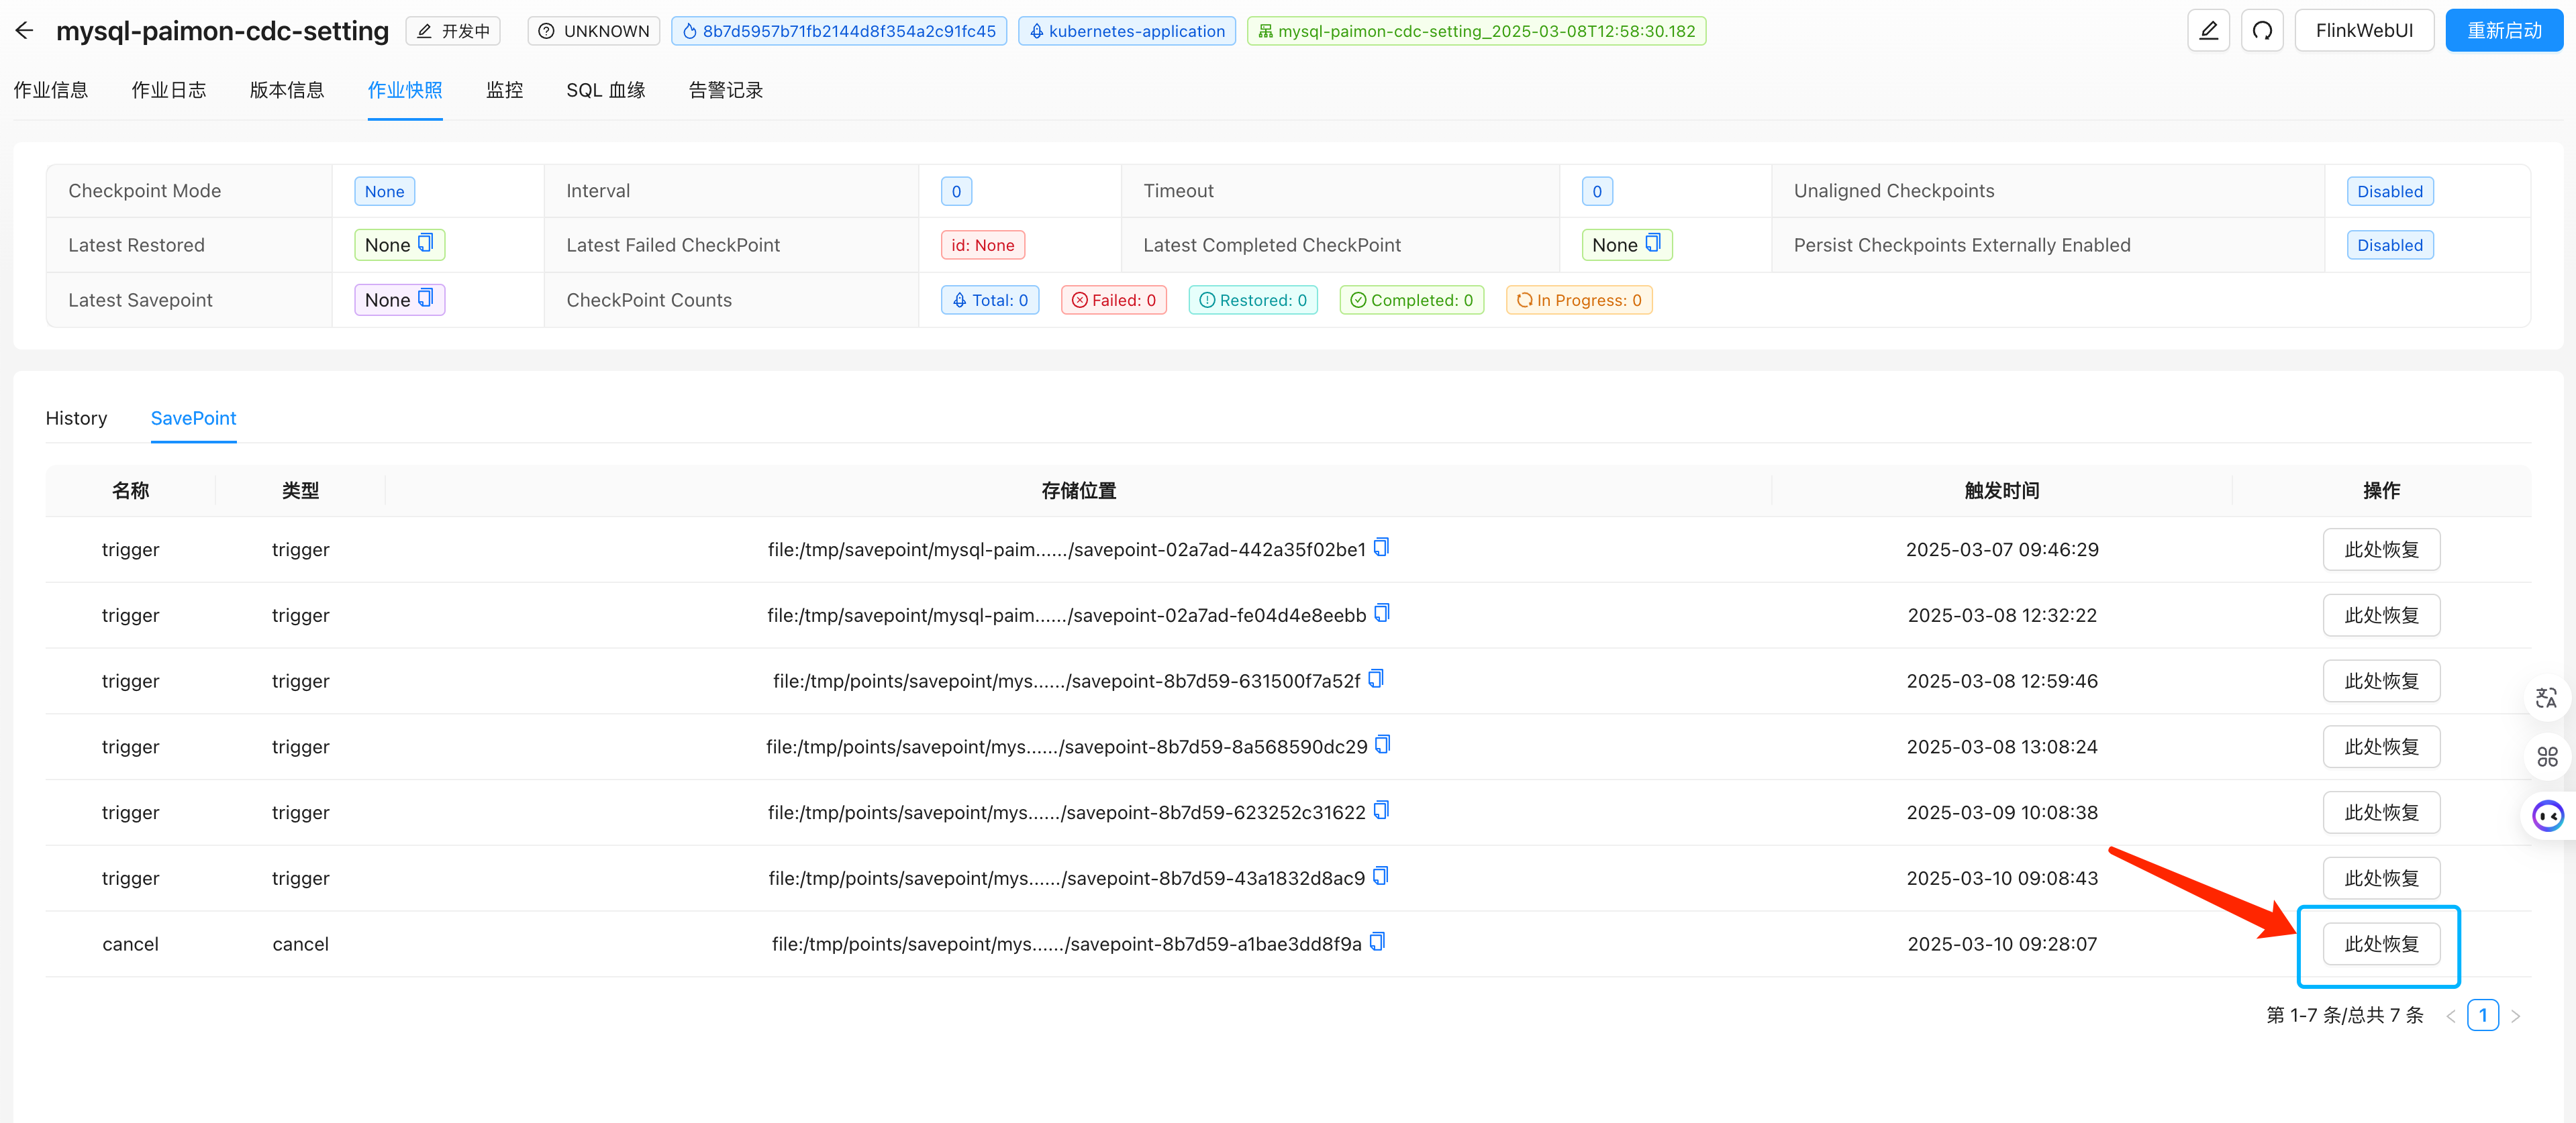Click the pencil edit icon in top right
The width and height of the screenshot is (2576, 1123).
tap(2208, 31)
